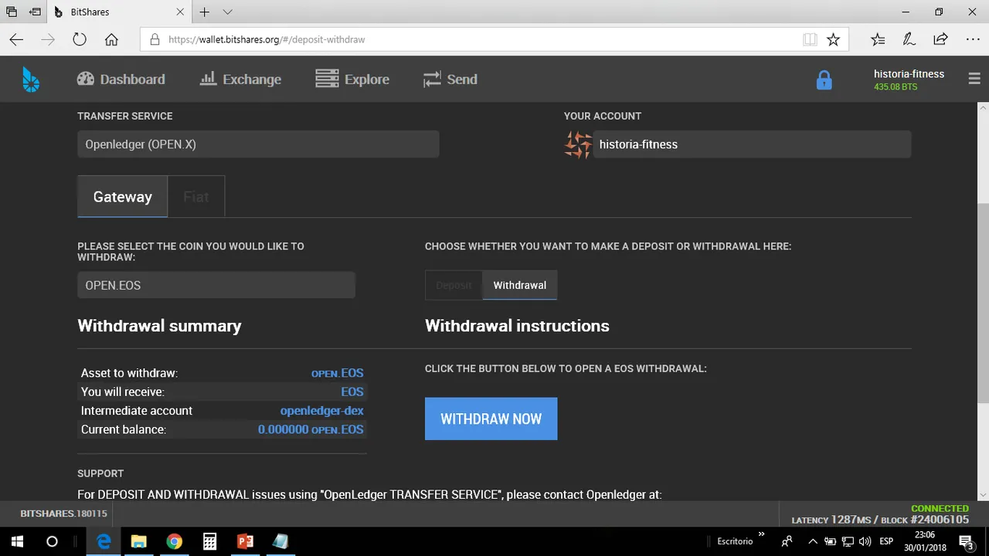Screen dimensions: 989x556
Task: Click the historia-fitness account name in the header
Action: (x=909, y=74)
